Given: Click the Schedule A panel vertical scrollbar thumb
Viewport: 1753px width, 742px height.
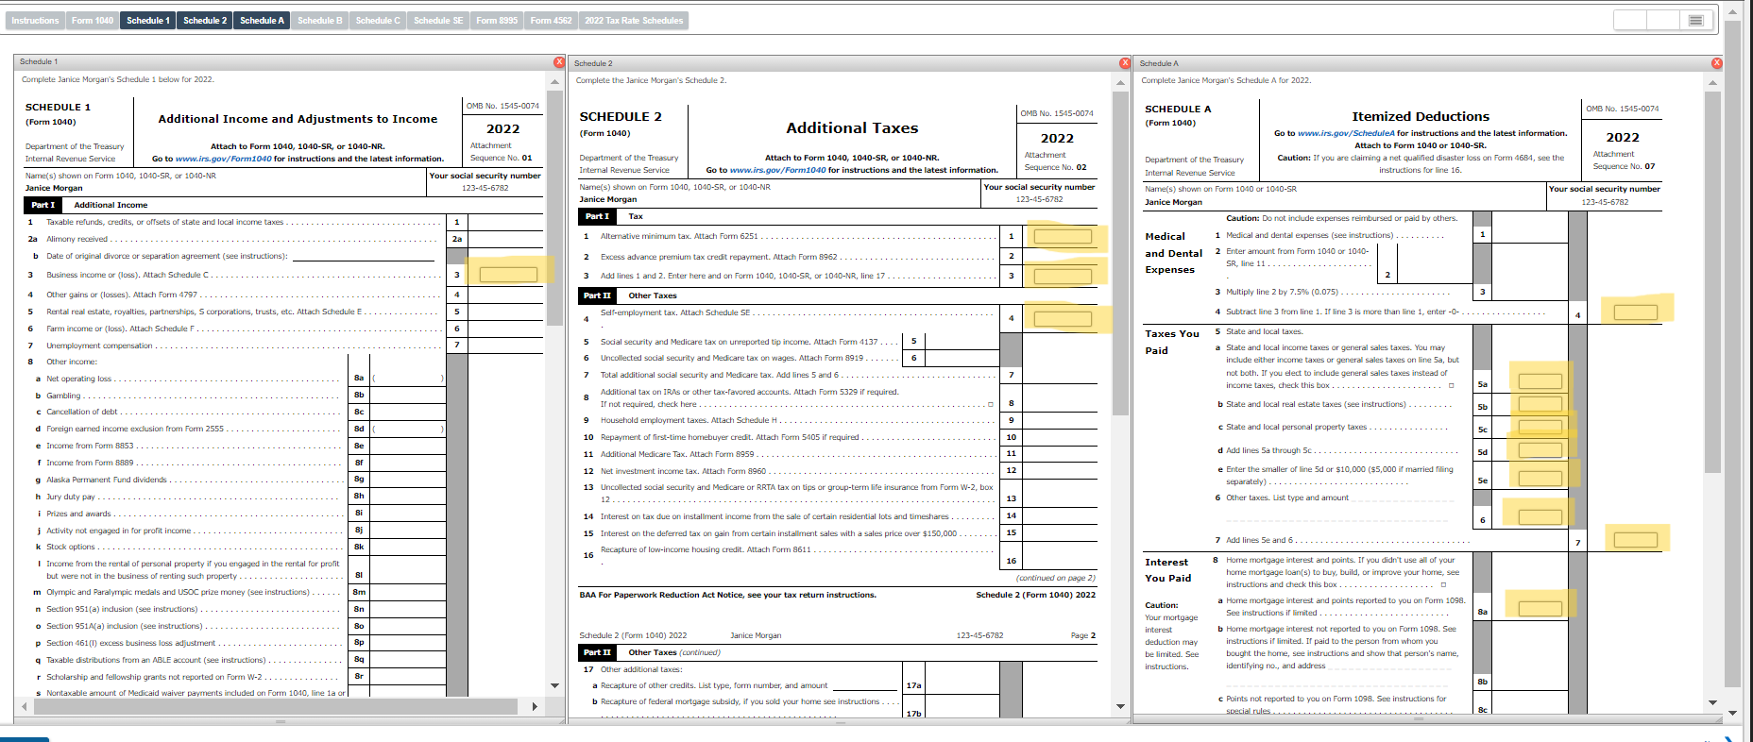Looking at the screenshot, I should tap(1712, 283).
